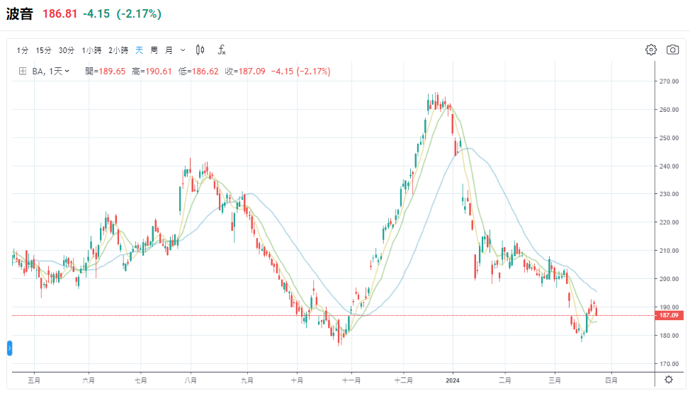Image resolution: width=690 pixels, height=393 pixels.
Task: Click the 180.00 price axis label
Action: click(x=669, y=336)
